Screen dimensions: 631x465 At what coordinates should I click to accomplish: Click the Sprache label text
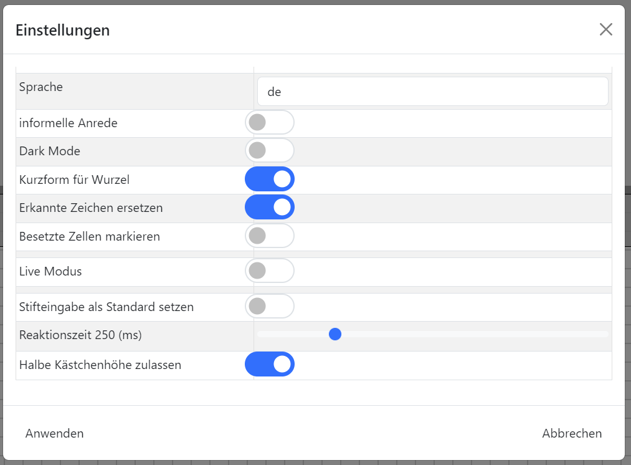click(x=41, y=87)
